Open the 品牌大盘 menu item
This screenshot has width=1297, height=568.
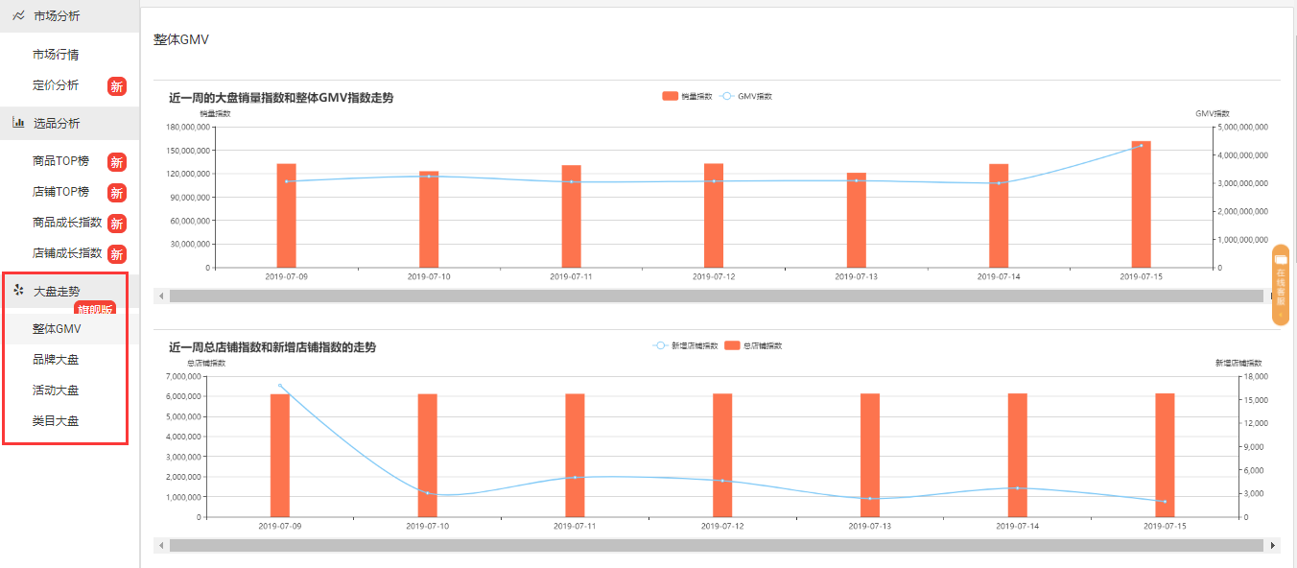(56, 360)
